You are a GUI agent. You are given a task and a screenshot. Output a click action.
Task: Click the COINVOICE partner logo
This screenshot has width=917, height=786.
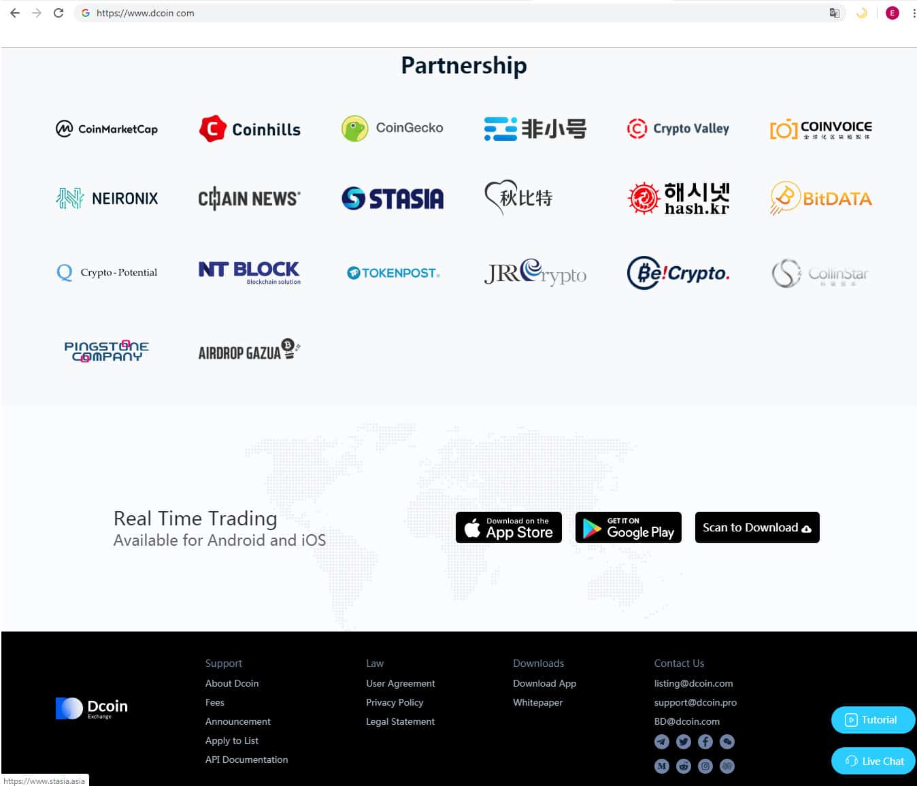click(821, 129)
